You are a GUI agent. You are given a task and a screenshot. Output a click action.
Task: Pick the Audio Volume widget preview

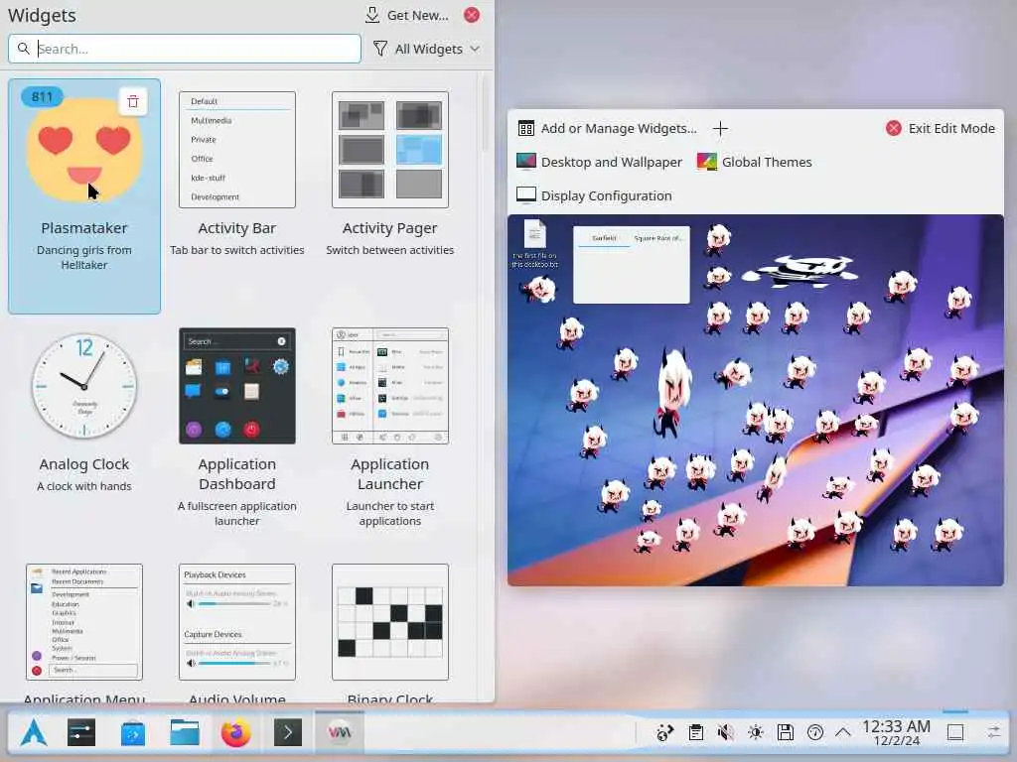pos(236,622)
